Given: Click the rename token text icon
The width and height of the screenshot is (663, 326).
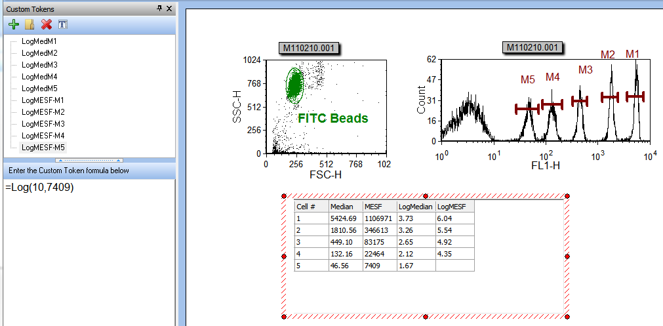Looking at the screenshot, I should click(x=63, y=25).
